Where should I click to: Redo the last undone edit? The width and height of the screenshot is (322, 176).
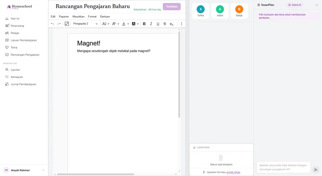point(59,24)
